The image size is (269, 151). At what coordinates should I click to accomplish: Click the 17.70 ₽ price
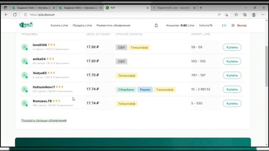(92, 75)
